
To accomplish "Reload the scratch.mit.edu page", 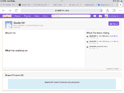I will [16, 11].
